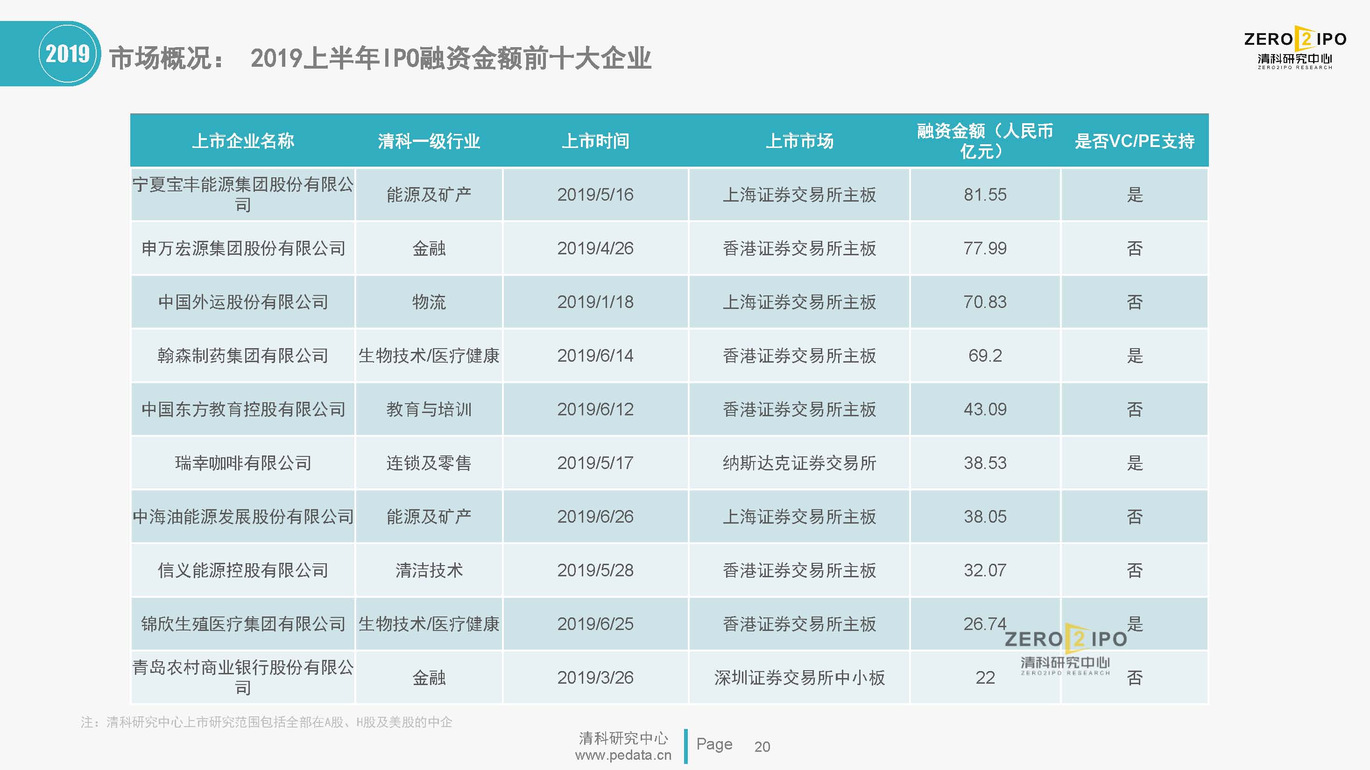
Task: Click the amount value 69.2
Action: (985, 356)
